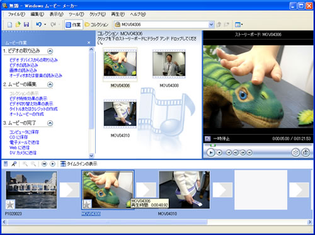Click CD に保存 link

[19, 137]
